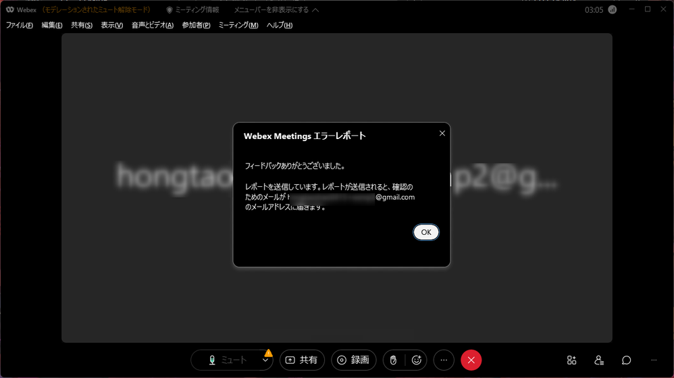Click the 共有 share content button
Image resolution: width=674 pixels, height=378 pixels.
302,360
